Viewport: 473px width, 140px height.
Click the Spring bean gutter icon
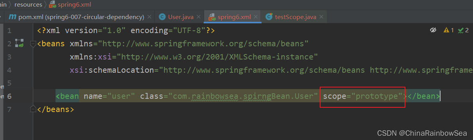(x=19, y=43)
